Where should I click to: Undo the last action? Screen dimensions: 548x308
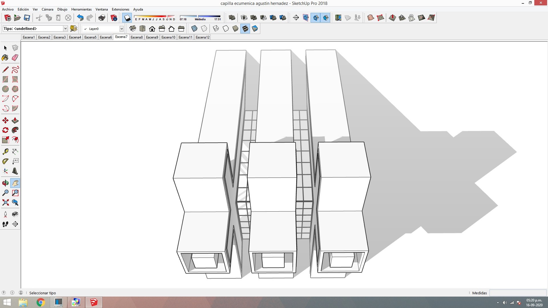(80, 18)
